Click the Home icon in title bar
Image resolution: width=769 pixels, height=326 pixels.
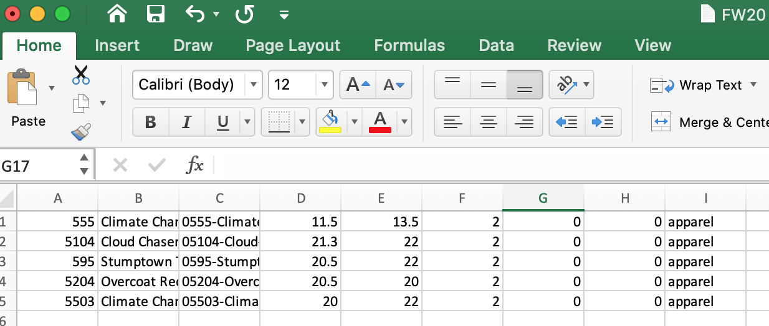pyautogui.click(x=118, y=14)
